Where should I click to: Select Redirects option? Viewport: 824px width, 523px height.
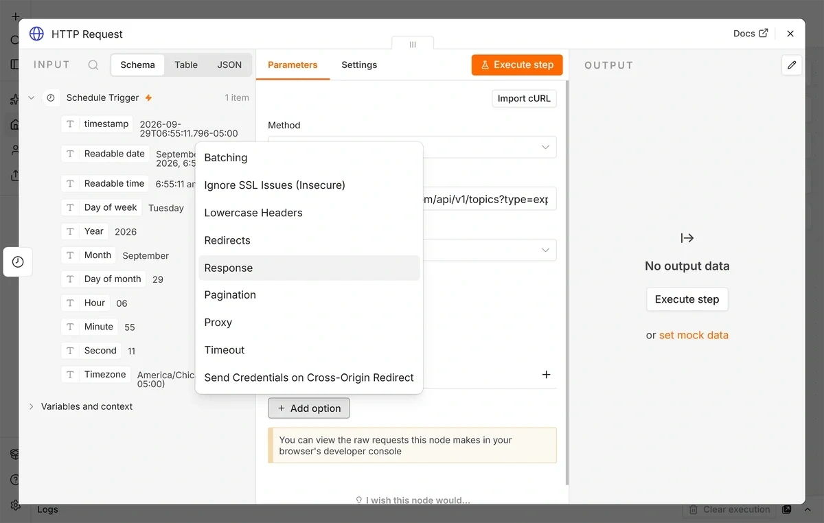pos(309,240)
